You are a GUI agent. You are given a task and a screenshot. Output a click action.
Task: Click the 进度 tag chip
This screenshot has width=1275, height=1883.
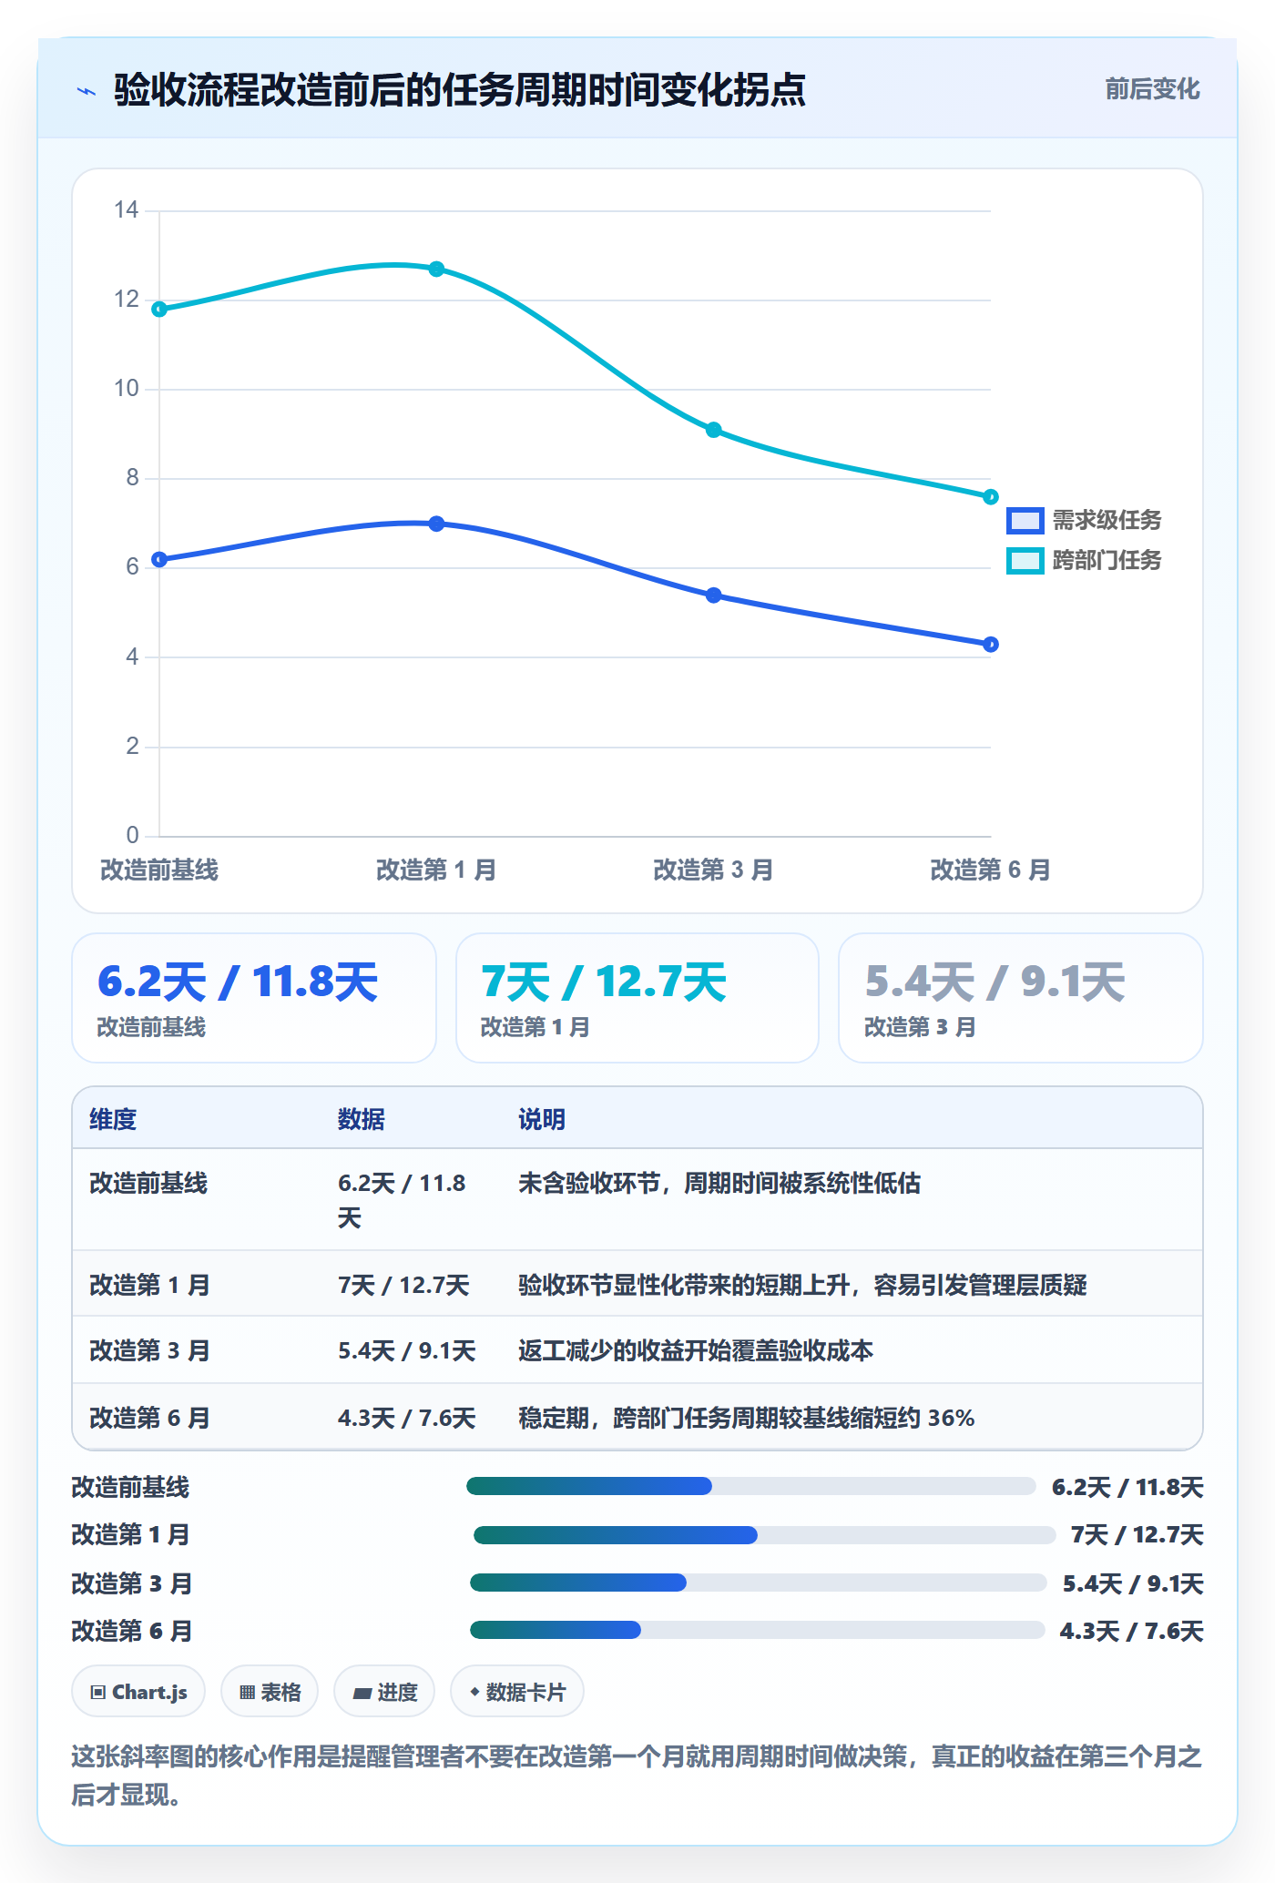(384, 1692)
